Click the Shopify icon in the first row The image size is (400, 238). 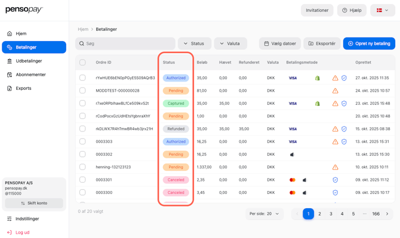318,78
